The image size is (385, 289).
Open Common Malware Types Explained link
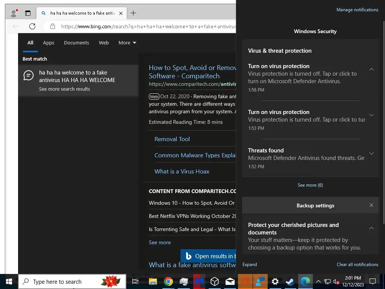(x=195, y=155)
